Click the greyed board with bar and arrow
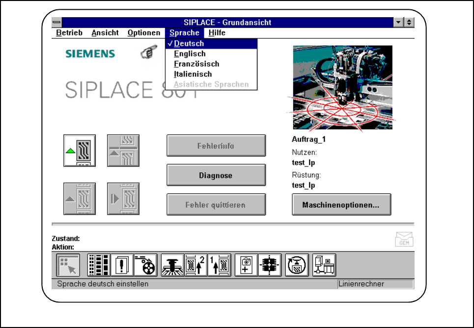This screenshot has width=474, height=328. point(123,151)
